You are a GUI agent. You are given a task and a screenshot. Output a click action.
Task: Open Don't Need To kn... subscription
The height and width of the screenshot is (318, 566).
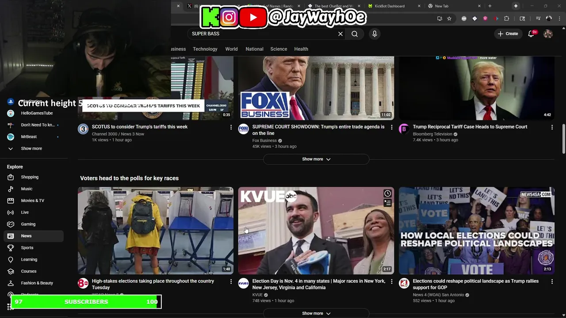(34, 125)
